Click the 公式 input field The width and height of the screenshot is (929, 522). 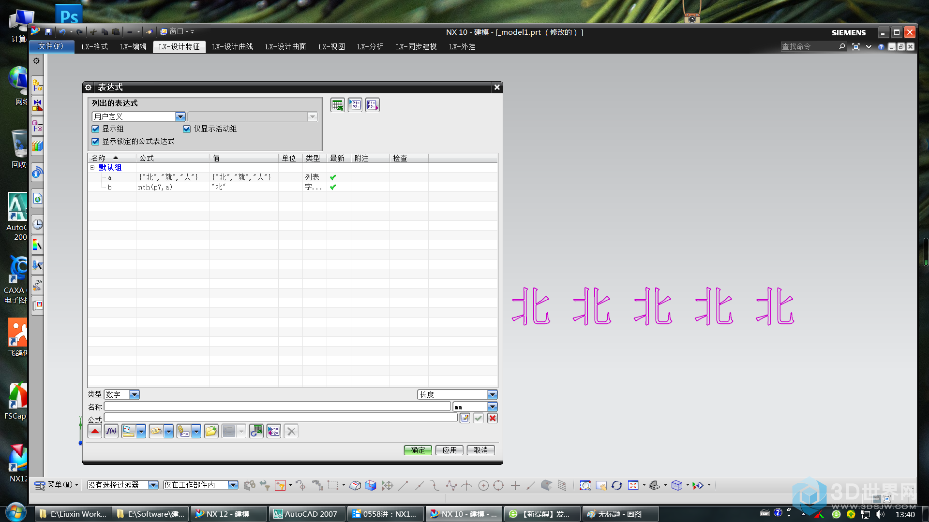[281, 418]
